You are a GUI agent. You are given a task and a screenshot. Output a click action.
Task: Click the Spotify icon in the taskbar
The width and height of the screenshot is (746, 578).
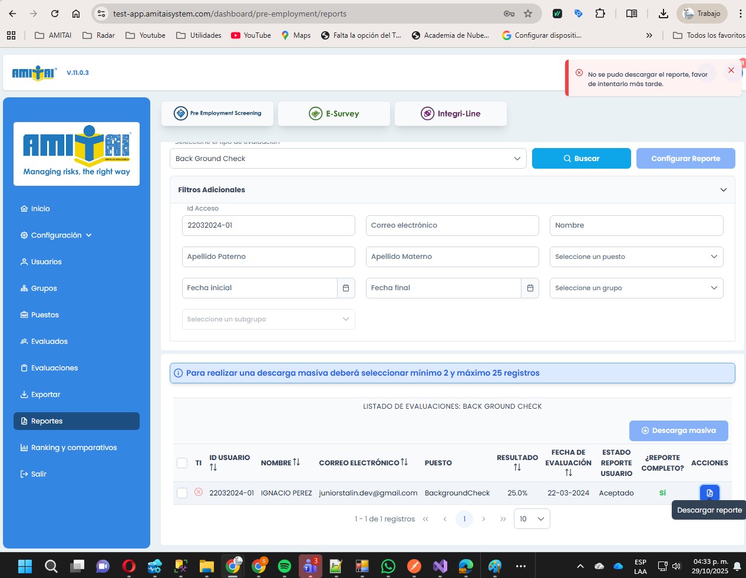click(284, 567)
